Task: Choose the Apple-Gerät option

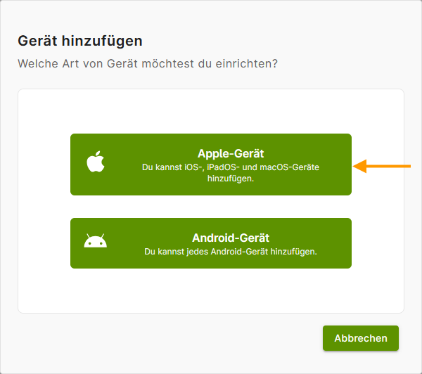Action: (211, 165)
